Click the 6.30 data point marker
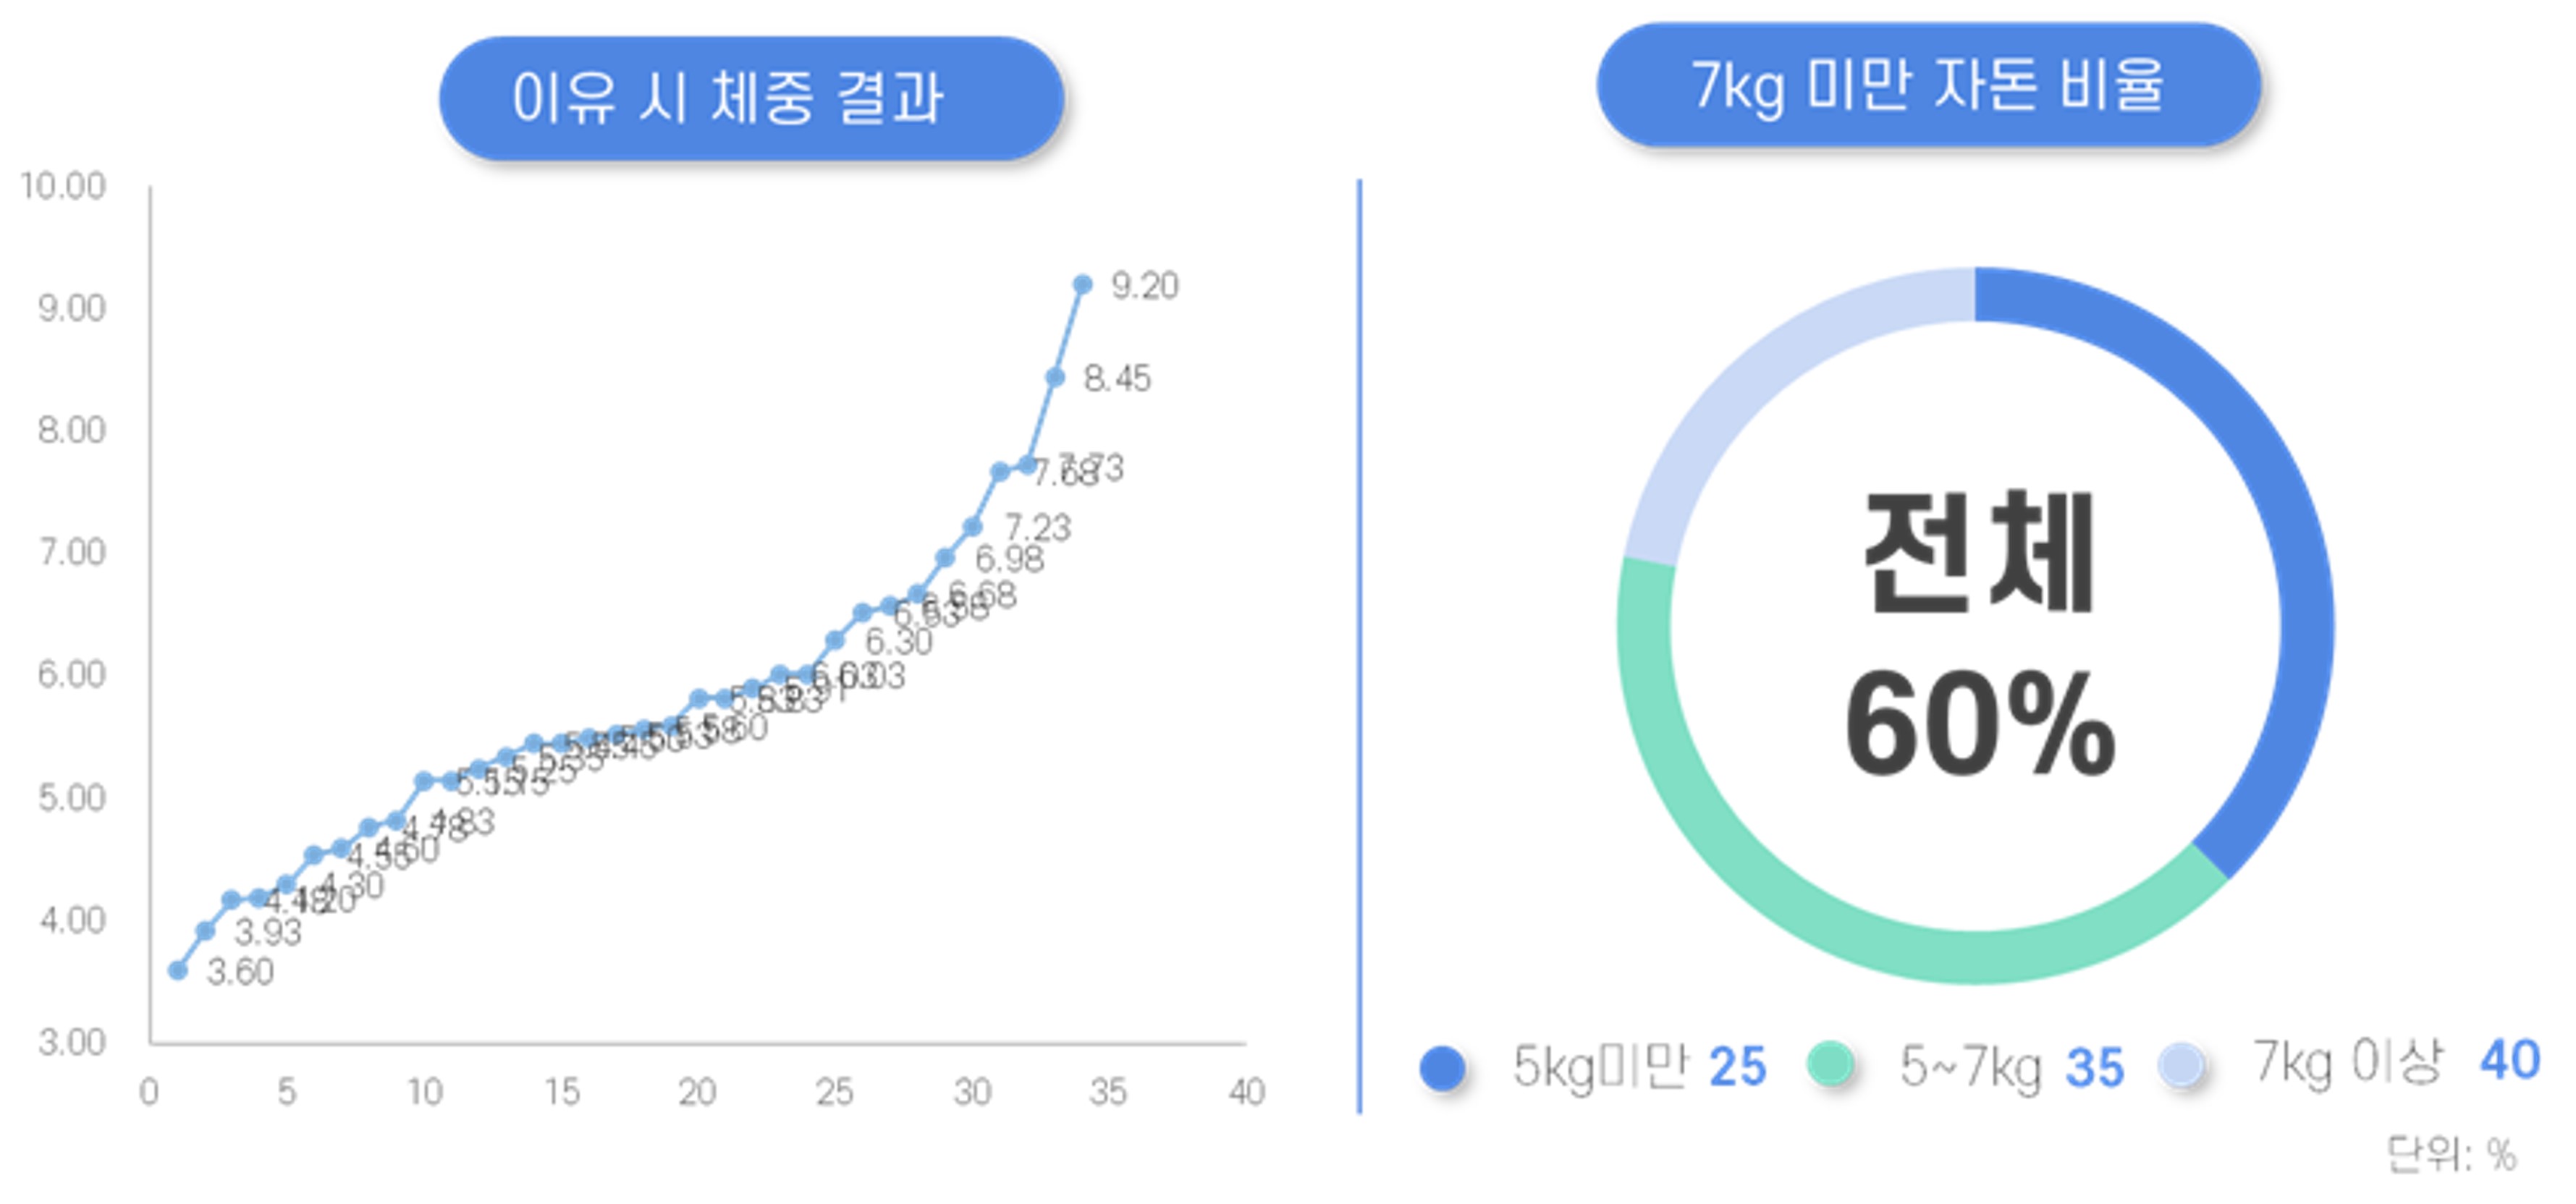 point(835,639)
